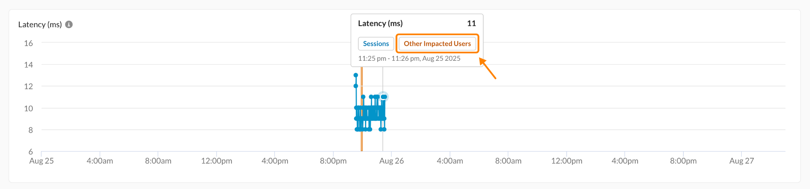810x189 pixels.
Task: Click the tooltip value 11
Action: coord(471,23)
